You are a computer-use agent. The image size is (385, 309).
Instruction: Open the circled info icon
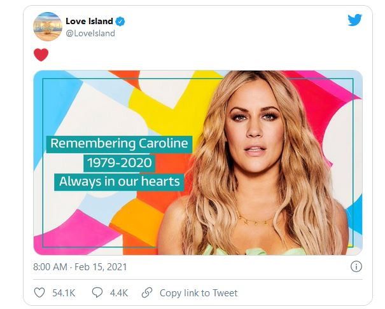356,266
